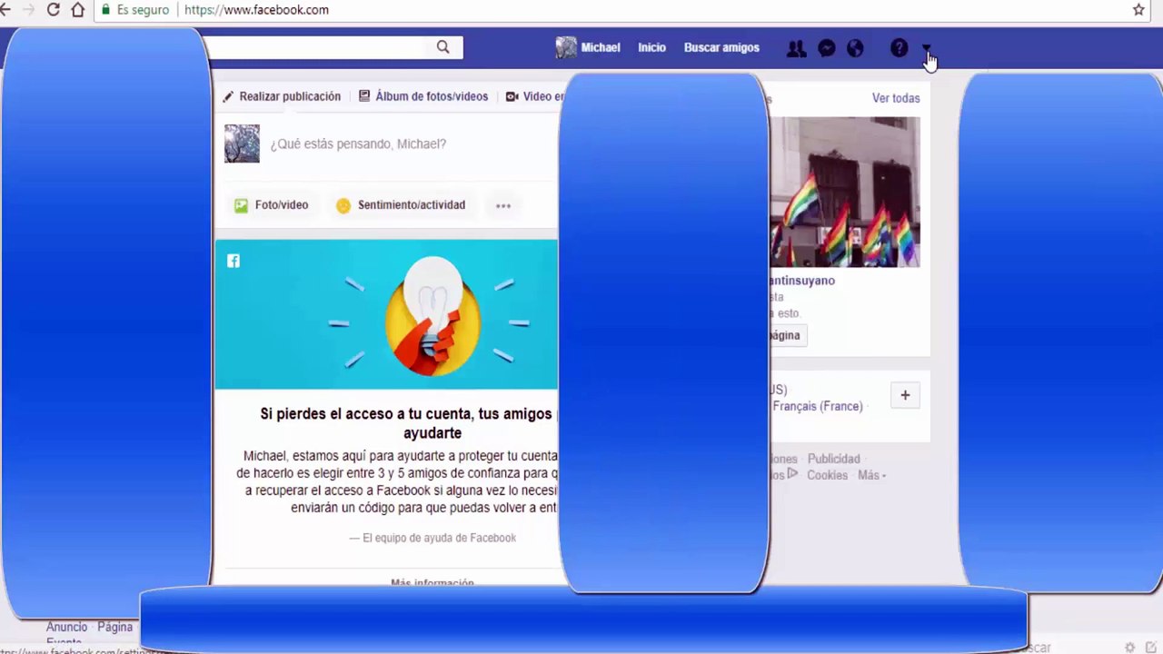Reload the page with the browser refresh icon
The height and width of the screenshot is (654, 1163).
point(53,10)
